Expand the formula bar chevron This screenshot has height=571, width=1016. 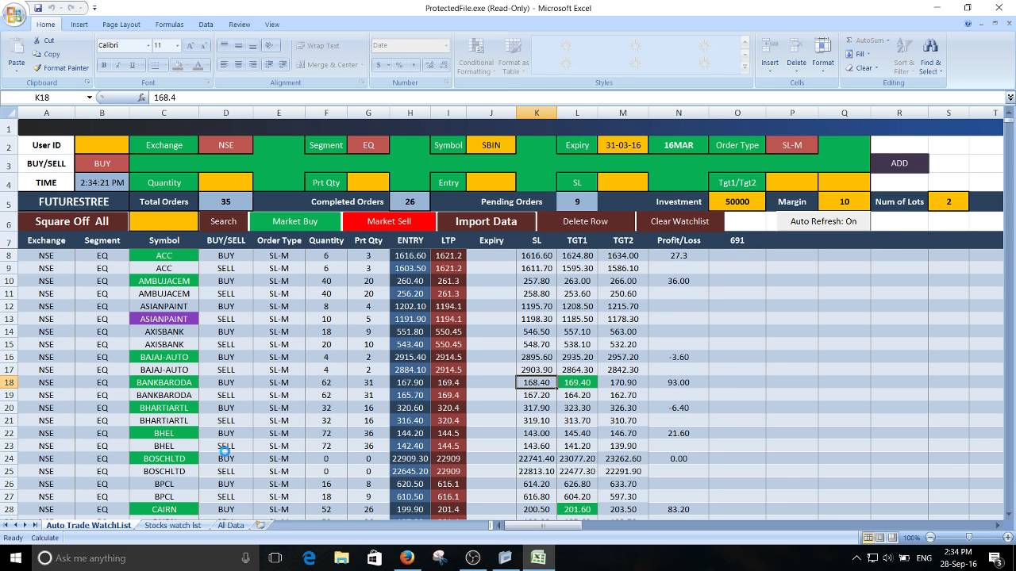pos(1010,98)
